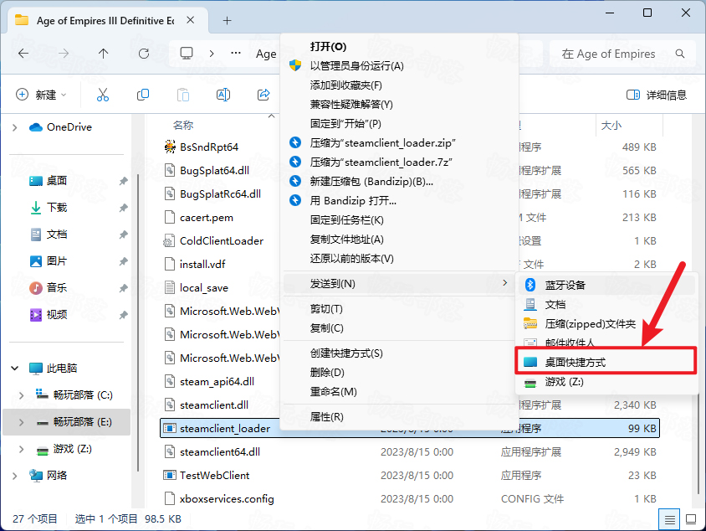
Task: Select the steamclient64.dll file row
Action: click(410, 451)
